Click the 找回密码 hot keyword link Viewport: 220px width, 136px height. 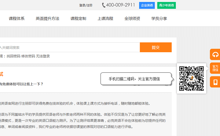click(13, 56)
